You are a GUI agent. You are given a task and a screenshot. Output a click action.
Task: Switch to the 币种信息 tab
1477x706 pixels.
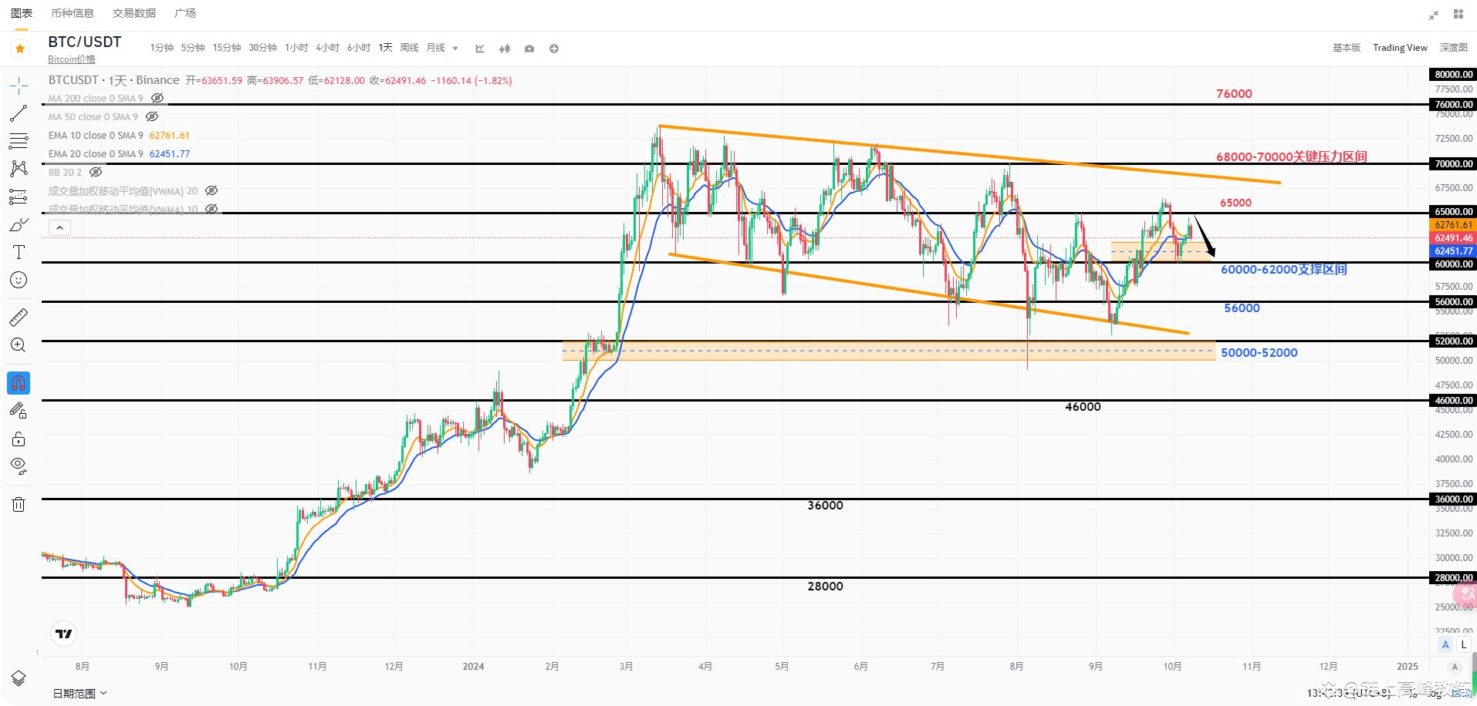point(73,13)
